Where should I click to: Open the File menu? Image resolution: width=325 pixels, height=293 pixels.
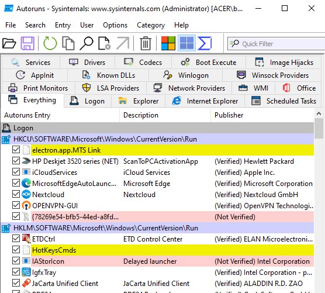(x=11, y=25)
